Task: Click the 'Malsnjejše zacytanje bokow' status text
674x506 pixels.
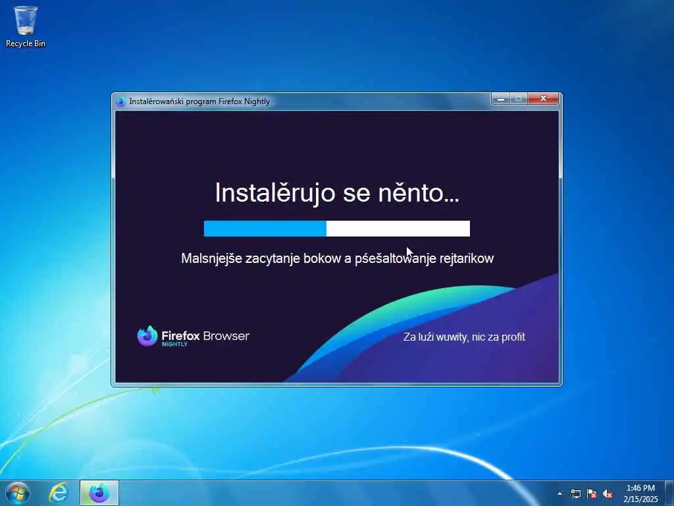Action: [x=338, y=258]
